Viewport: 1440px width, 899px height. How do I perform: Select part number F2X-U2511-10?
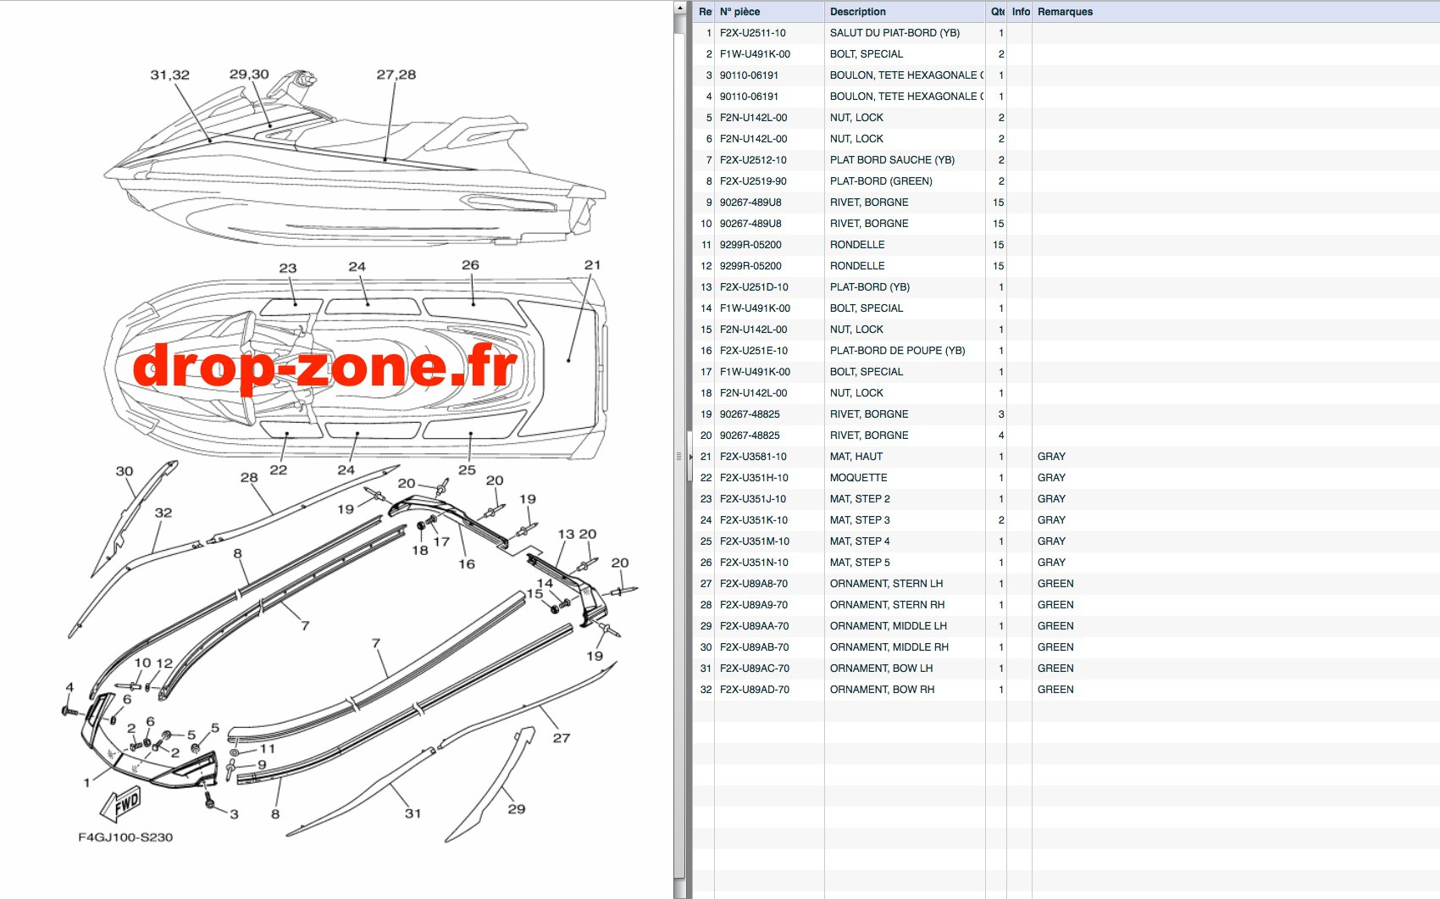[x=753, y=33]
